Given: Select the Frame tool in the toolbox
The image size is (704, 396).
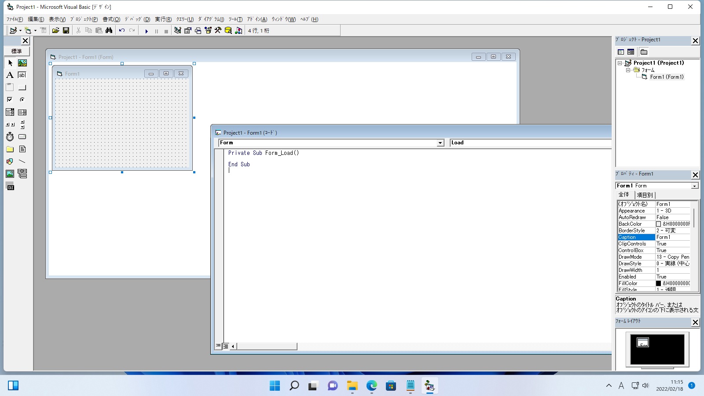Looking at the screenshot, I should 10,88.
